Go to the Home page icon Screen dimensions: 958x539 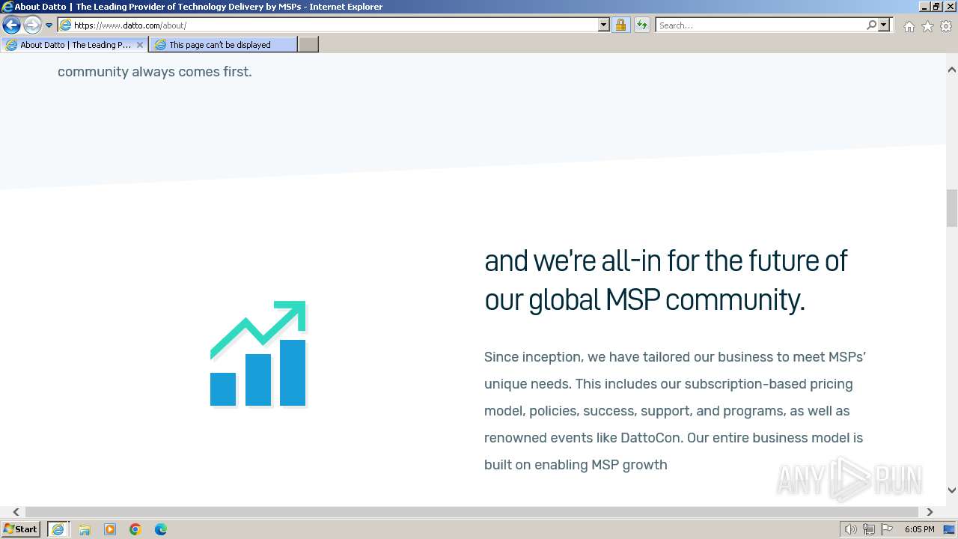pos(909,25)
